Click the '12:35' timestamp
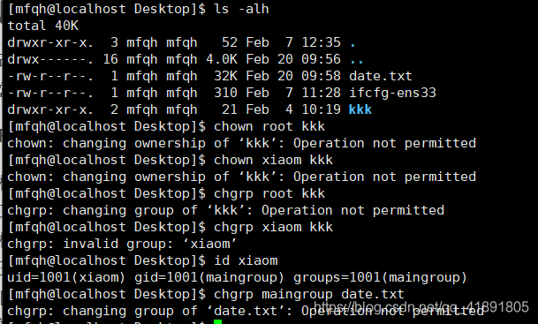 (322, 42)
